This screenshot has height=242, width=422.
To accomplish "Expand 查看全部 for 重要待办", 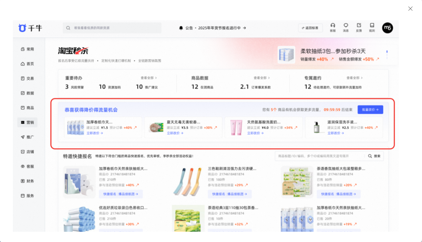I will (148, 78).
